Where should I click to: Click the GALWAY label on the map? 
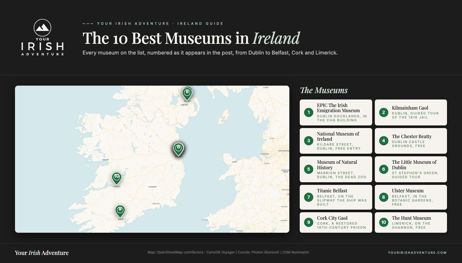(x=105, y=160)
